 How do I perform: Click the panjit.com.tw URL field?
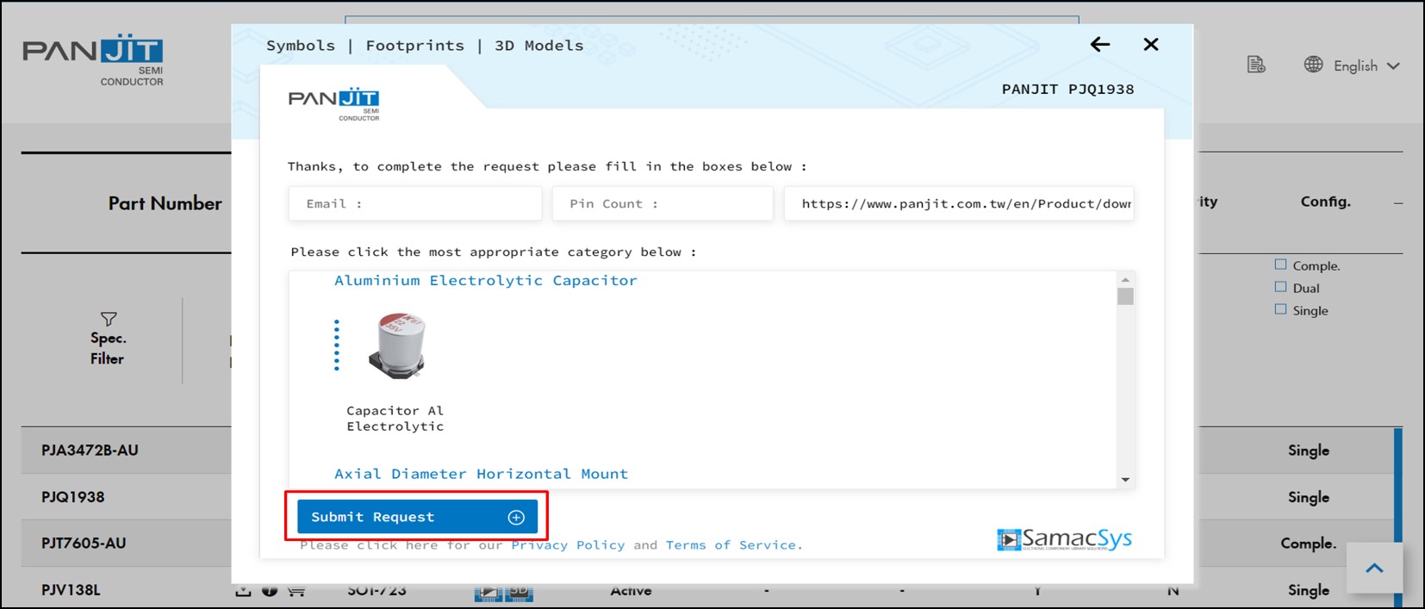(x=959, y=203)
